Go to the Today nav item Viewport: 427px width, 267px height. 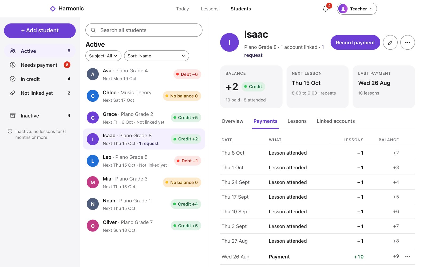coord(182,9)
